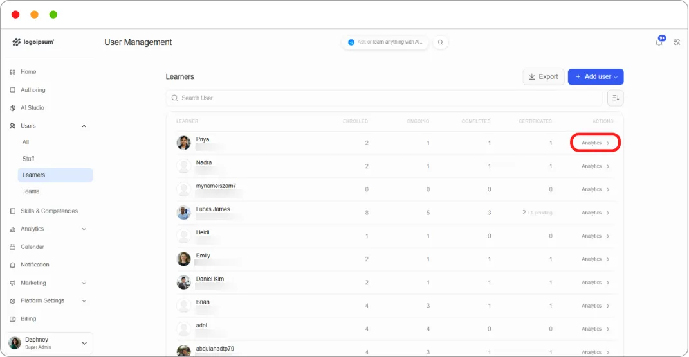Open Analytics for Brian
Image resolution: width=689 pixels, height=357 pixels.
click(x=596, y=306)
